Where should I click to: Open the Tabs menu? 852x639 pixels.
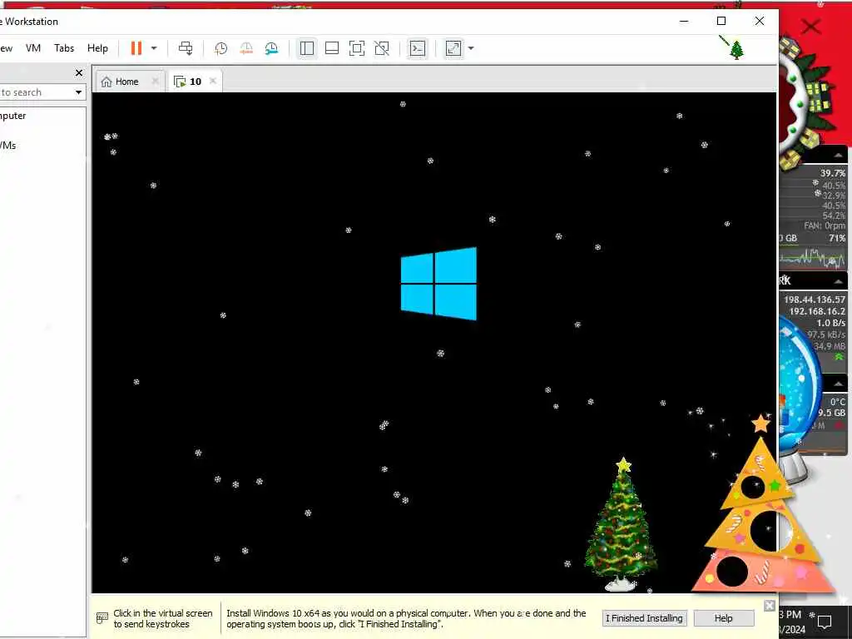64,47
